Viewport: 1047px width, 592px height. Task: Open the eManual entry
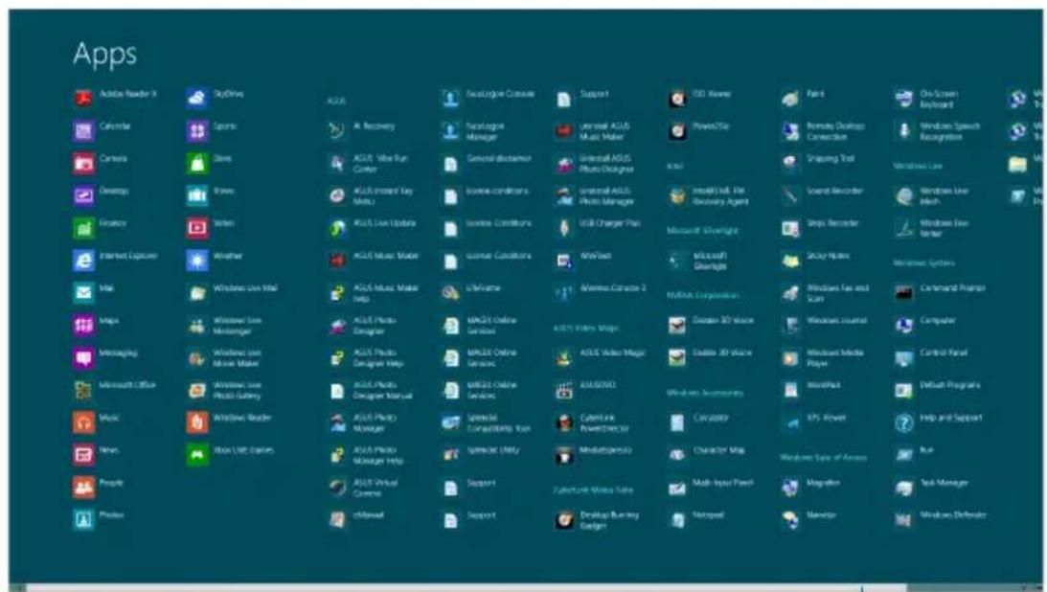[355, 519]
